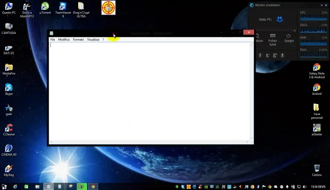Open the Modifica menu in Notepad
Viewport: 330px width, 190px height.
coord(64,40)
